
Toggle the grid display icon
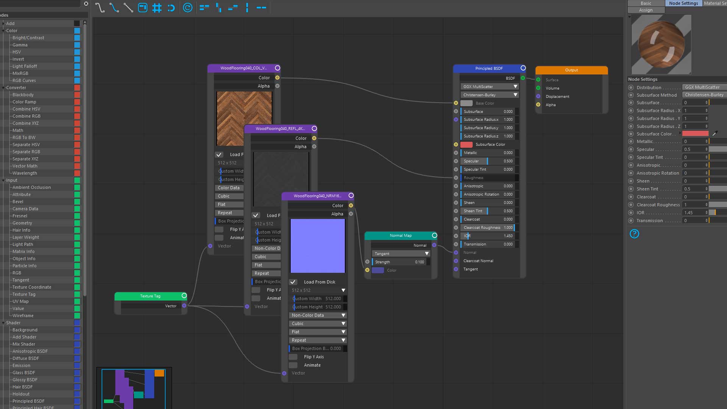point(157,8)
